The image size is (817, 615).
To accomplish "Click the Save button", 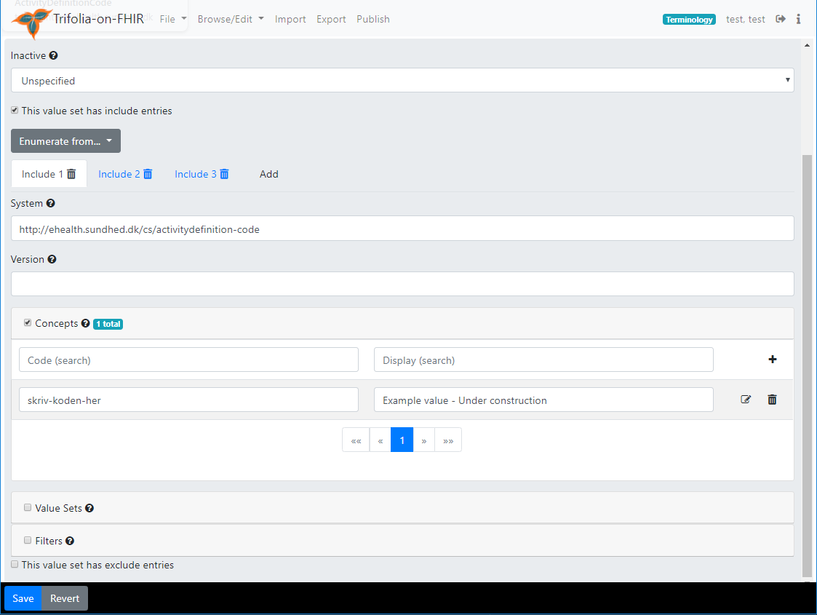I will [23, 598].
